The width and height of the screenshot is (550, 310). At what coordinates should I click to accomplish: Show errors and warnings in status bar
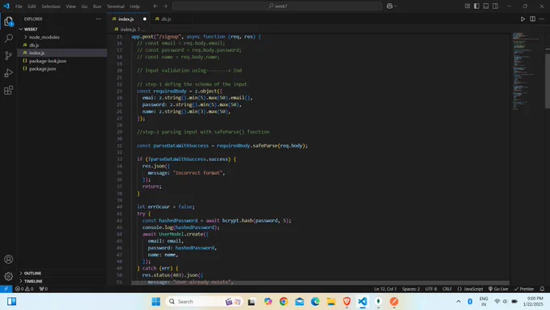[24, 289]
